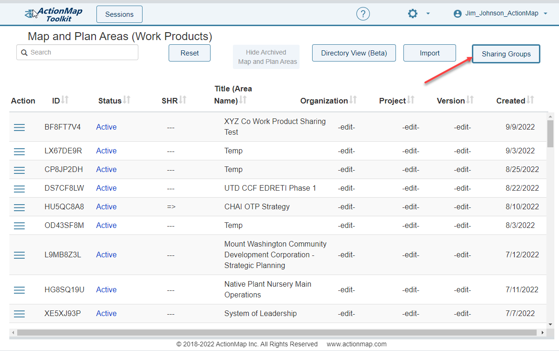Click the ID cell LX67DE9R

(63, 151)
